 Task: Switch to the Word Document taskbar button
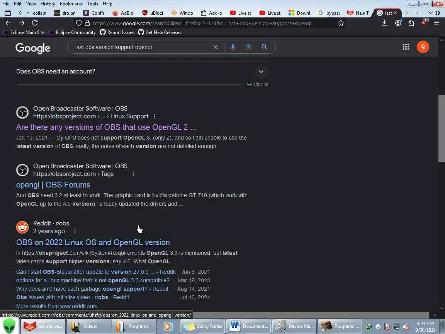click(x=249, y=326)
